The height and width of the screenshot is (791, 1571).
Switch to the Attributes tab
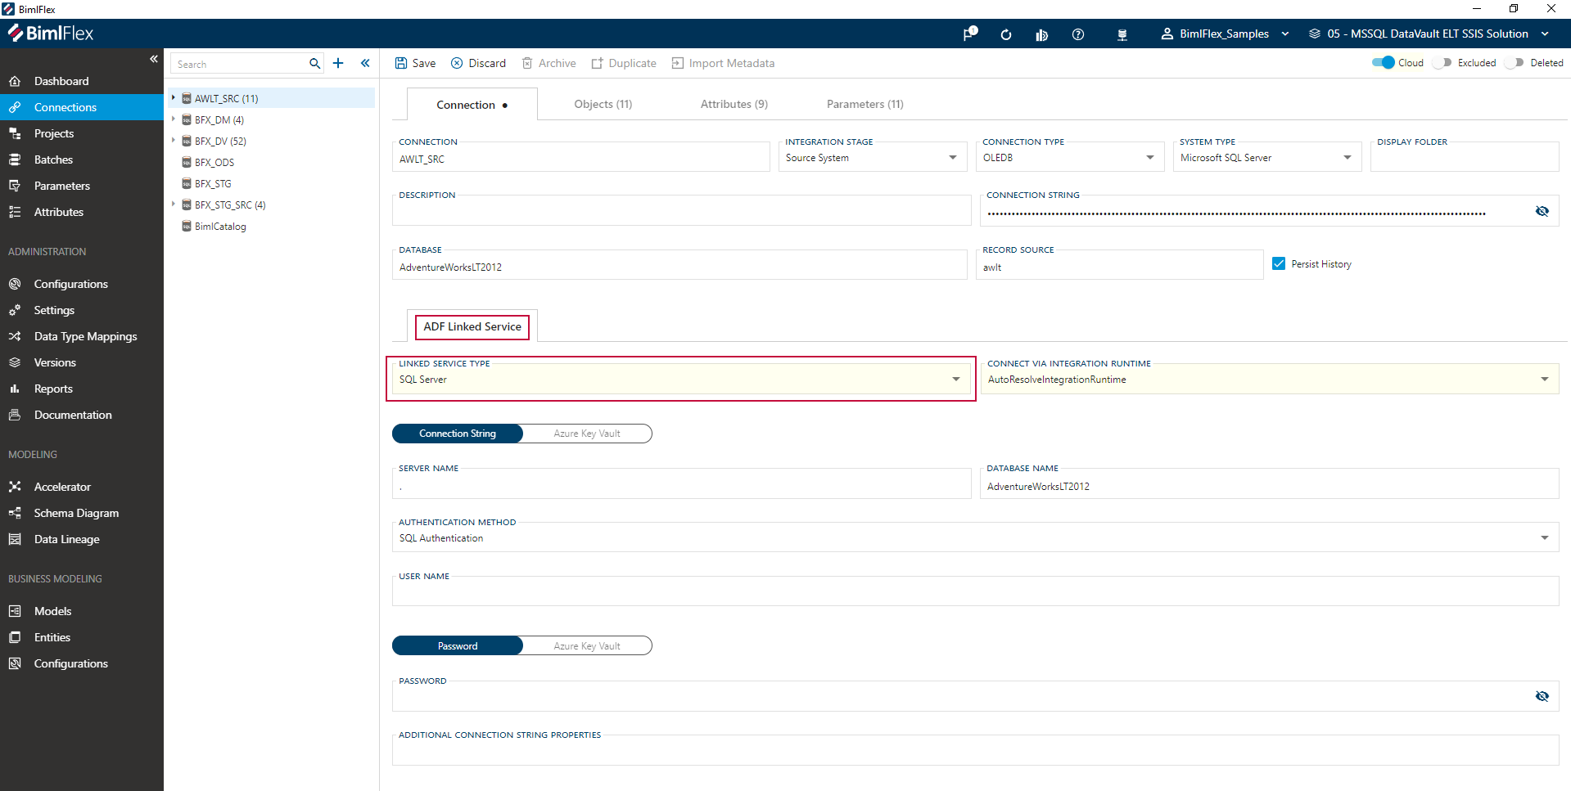[x=732, y=104]
